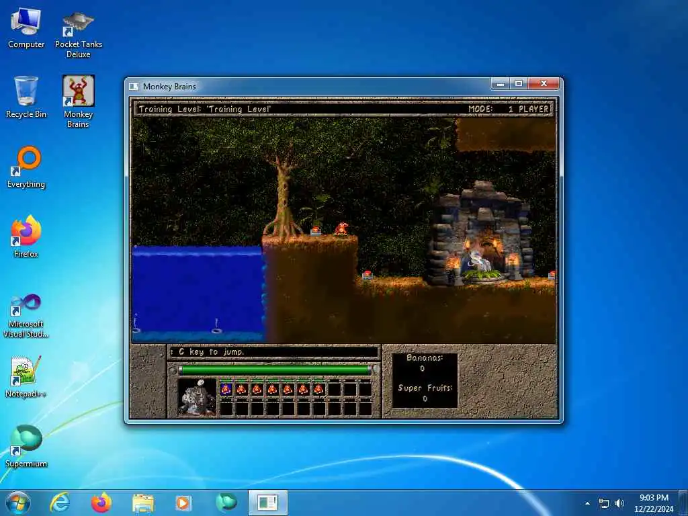Select the Microsoft Visual Studio shortcut
Screen dimensions: 688x516
click(x=26, y=316)
